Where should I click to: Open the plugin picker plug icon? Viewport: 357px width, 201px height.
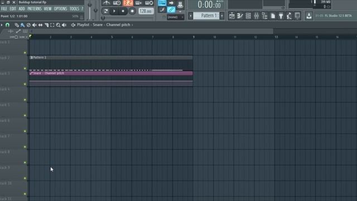281,16
